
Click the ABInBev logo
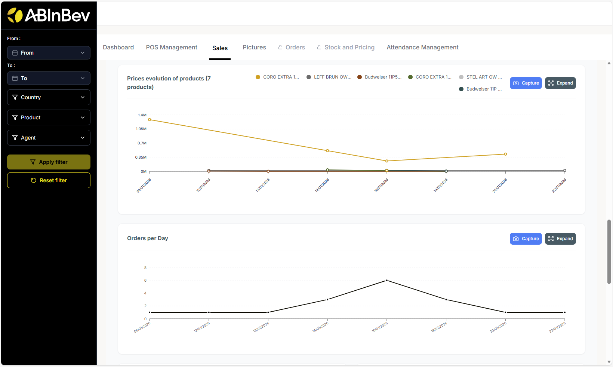49,15
